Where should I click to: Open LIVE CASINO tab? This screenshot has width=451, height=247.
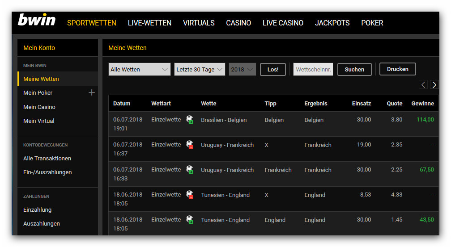(x=283, y=23)
